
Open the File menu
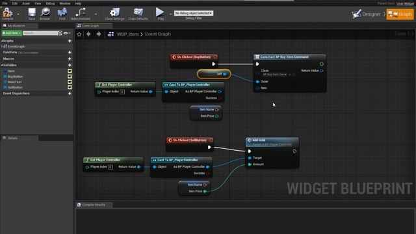[x=5, y=3]
